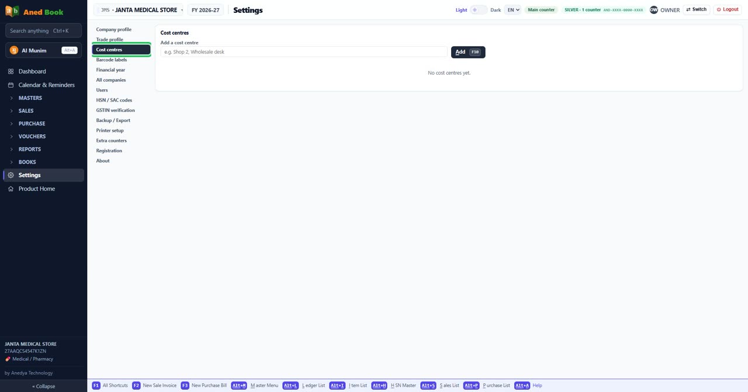Collapse the sidebar with Collapse button
The image size is (748, 392).
pyautogui.click(x=44, y=386)
